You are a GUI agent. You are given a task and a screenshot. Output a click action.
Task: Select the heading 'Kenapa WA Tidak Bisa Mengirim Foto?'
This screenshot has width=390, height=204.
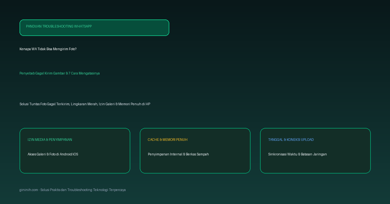[48, 49]
